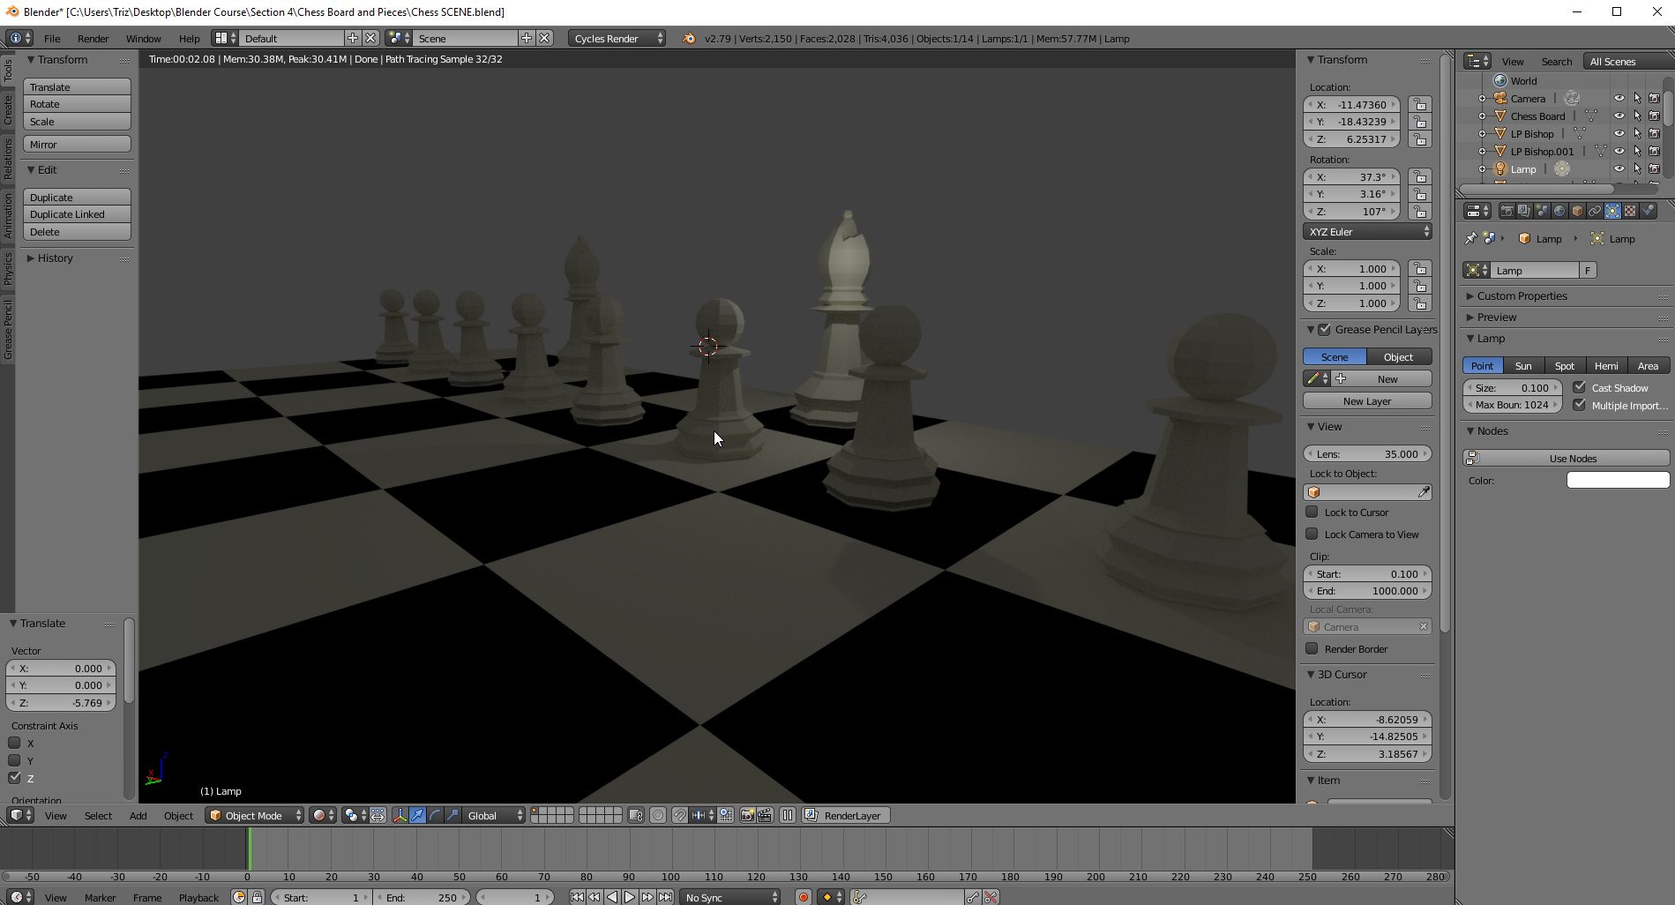Image resolution: width=1675 pixels, height=905 pixels.
Task: Uncheck the Cast Shadow checkbox
Action: point(1580,387)
